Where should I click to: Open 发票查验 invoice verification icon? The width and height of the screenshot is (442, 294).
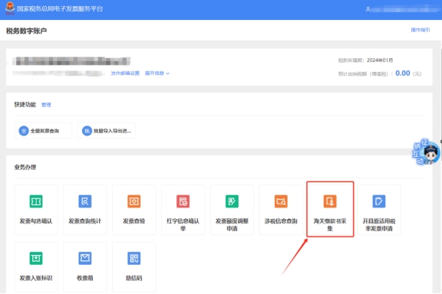(x=134, y=201)
